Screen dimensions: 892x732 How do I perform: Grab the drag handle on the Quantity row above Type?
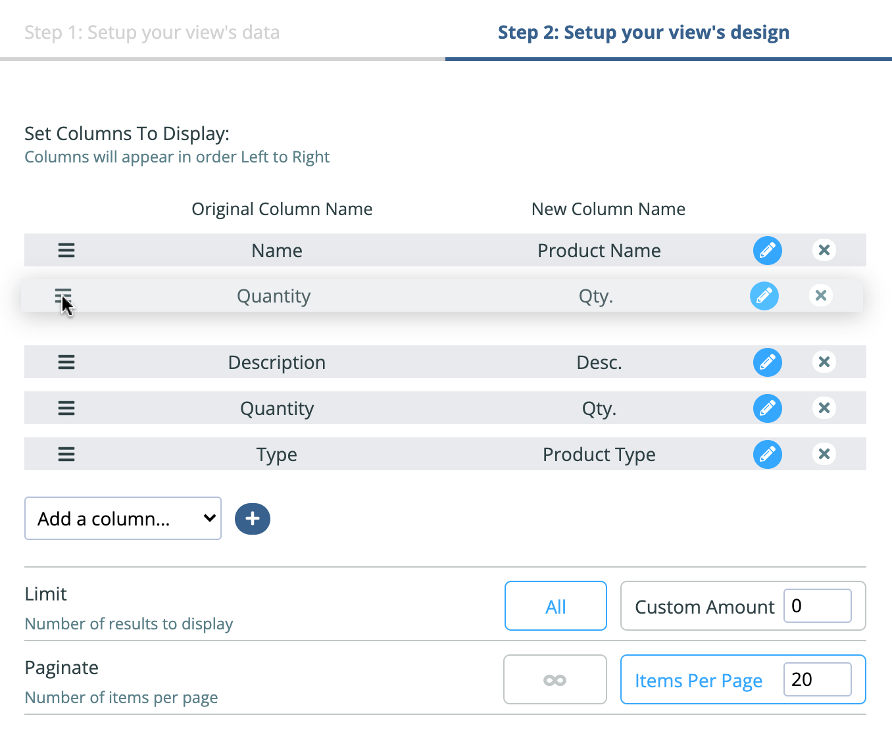click(66, 408)
